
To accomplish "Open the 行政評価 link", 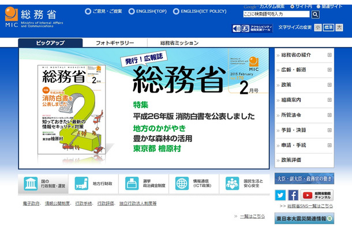I will (x=106, y=204).
